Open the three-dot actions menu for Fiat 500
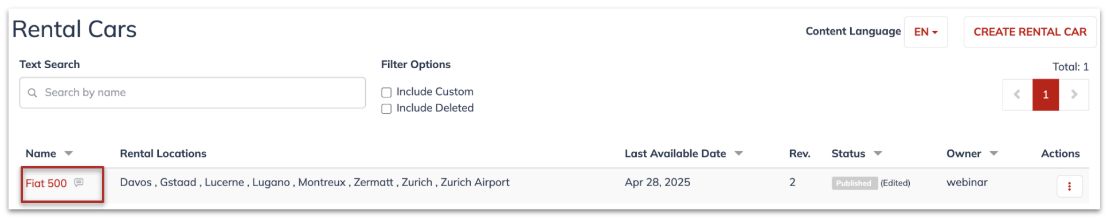This screenshot has height=220, width=1111. click(x=1070, y=186)
